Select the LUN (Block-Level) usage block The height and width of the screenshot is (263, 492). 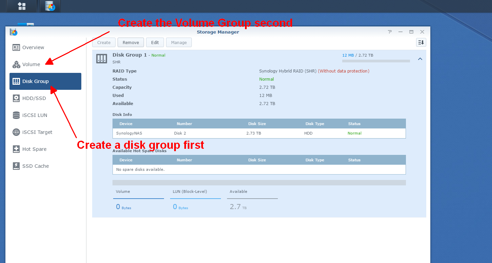196,200
